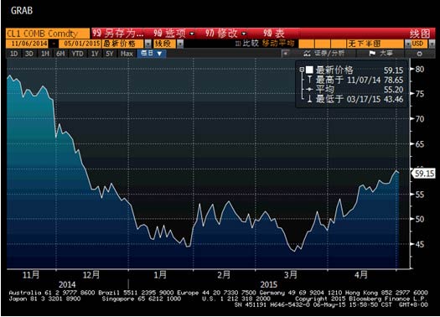Select the YTD time range
Screen dimensions: 440x317
pyautogui.click(x=77, y=54)
